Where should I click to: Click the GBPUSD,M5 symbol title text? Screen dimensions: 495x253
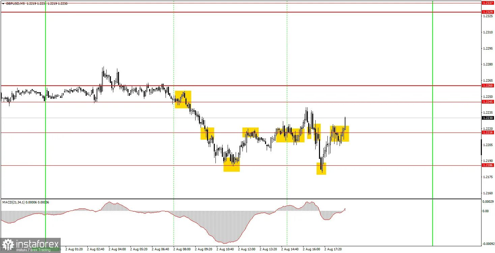point(15,3)
